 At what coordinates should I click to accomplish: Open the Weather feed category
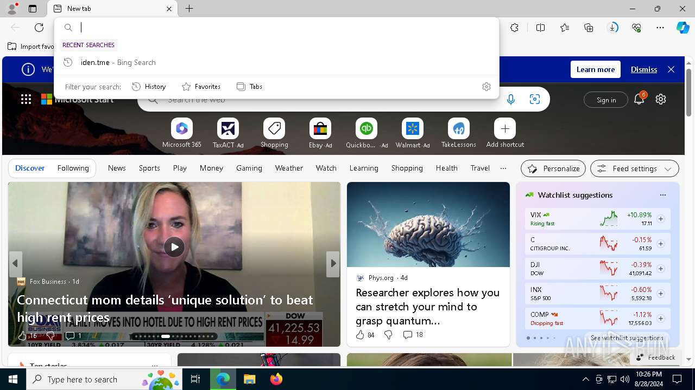289,168
